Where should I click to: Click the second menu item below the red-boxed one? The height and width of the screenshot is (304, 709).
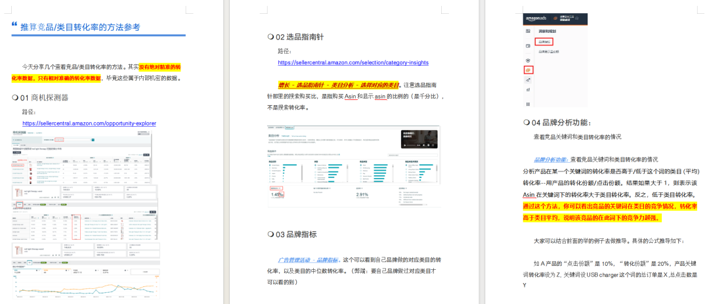point(549,52)
